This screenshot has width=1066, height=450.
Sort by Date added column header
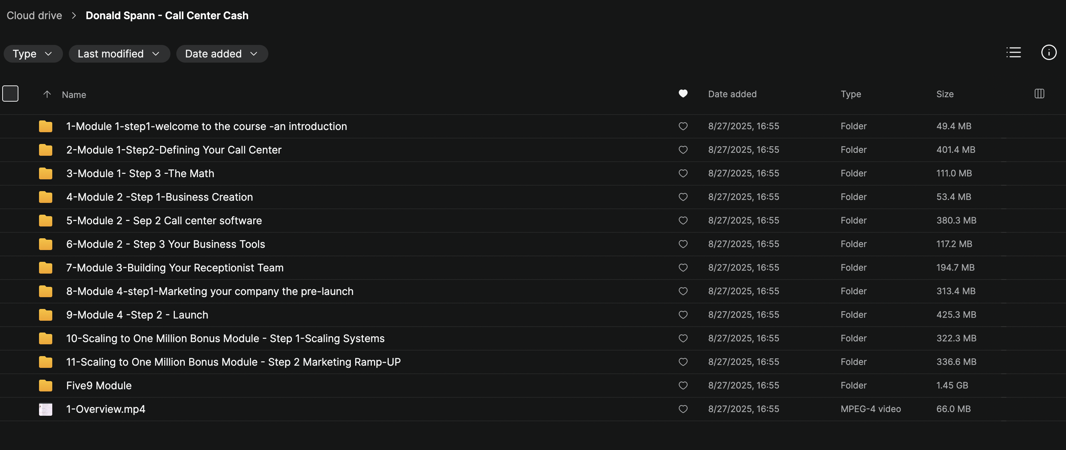pyautogui.click(x=732, y=94)
